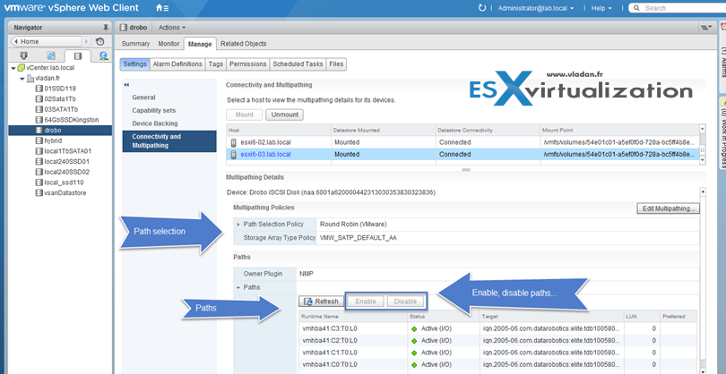The width and height of the screenshot is (726, 374).
Task: Open the home menu icon in header
Action: pos(162,8)
